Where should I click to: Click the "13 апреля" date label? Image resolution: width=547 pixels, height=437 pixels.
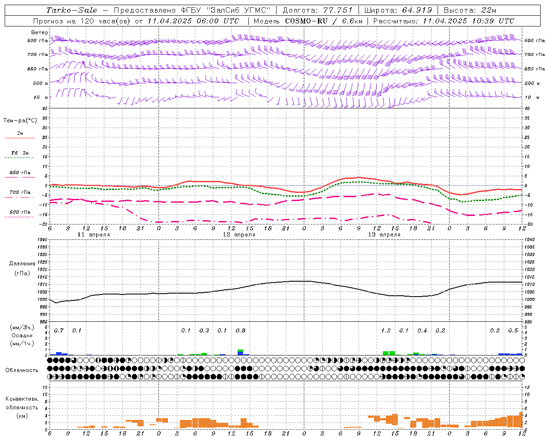pos(384,235)
